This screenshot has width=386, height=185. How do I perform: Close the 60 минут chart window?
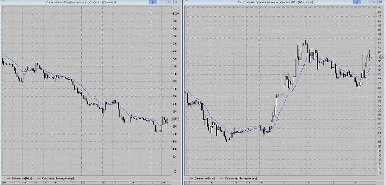[x=381, y=2]
